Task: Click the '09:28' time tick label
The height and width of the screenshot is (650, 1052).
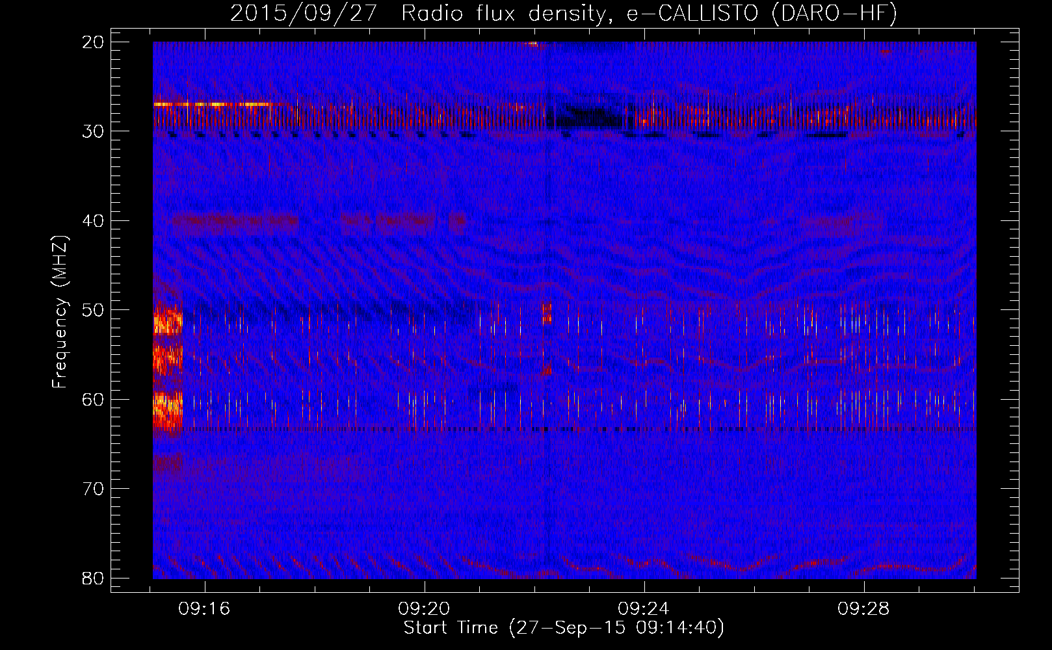Action: tap(863, 609)
